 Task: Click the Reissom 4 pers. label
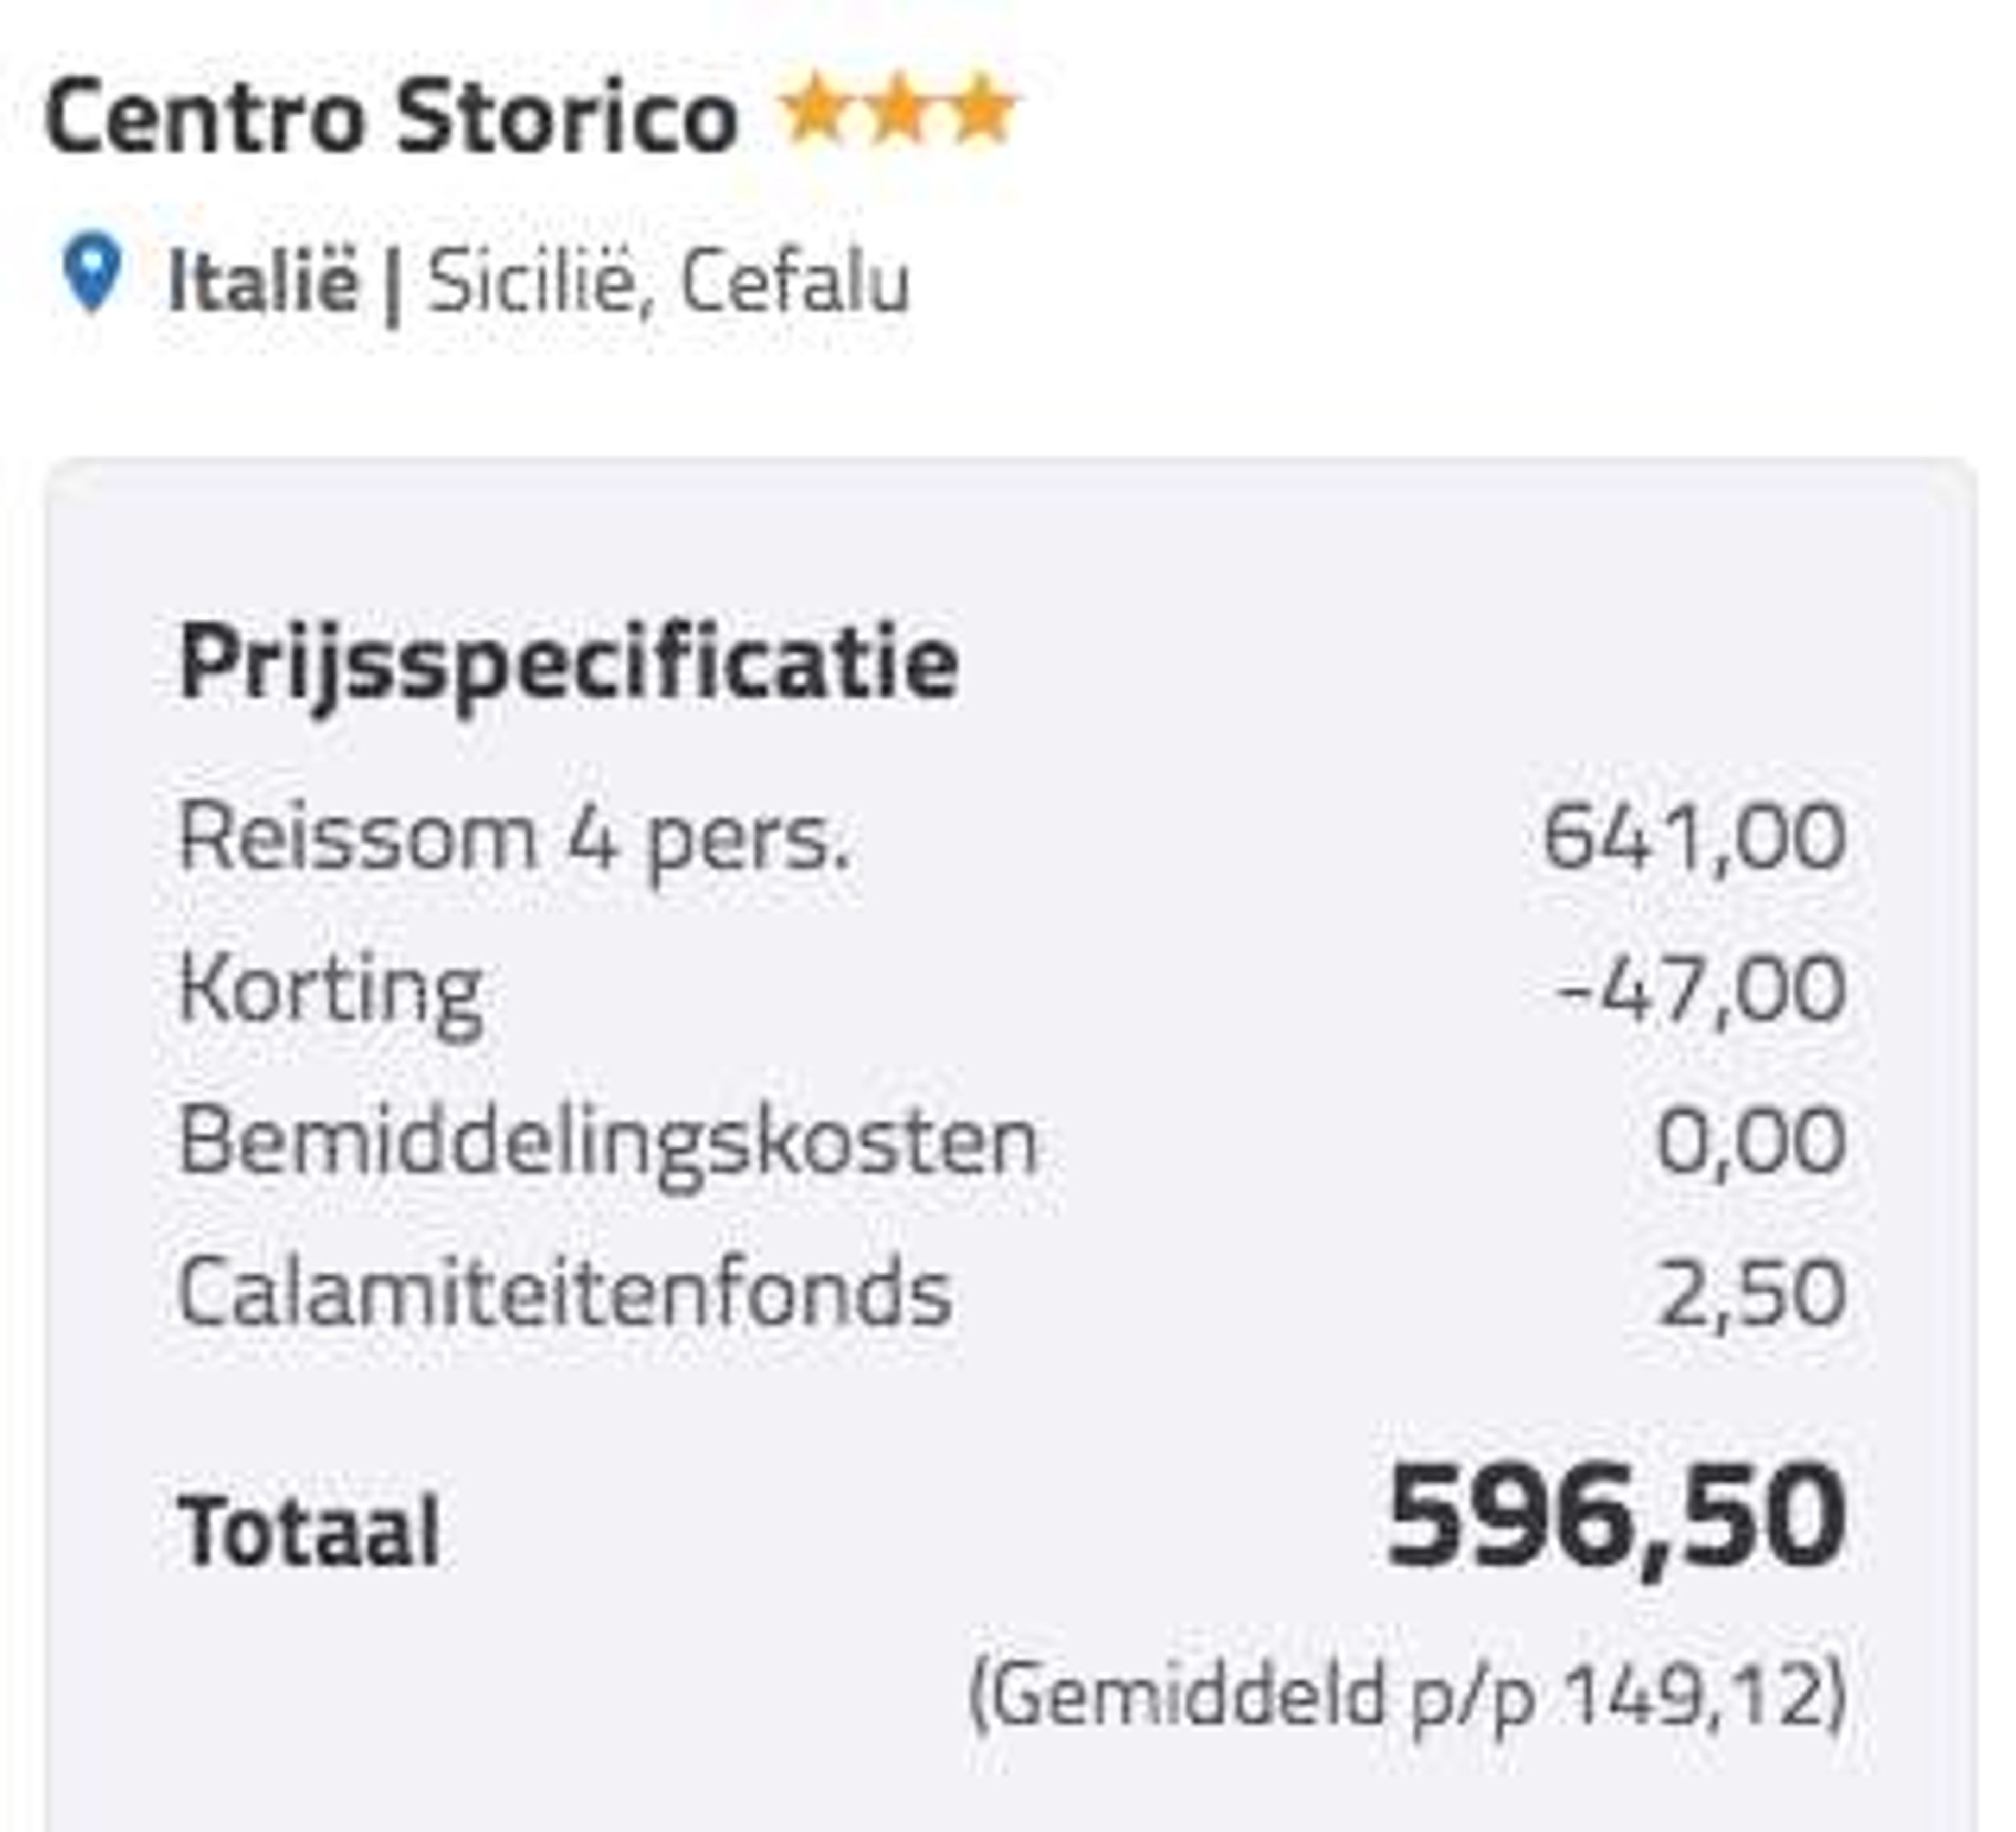click(x=514, y=840)
